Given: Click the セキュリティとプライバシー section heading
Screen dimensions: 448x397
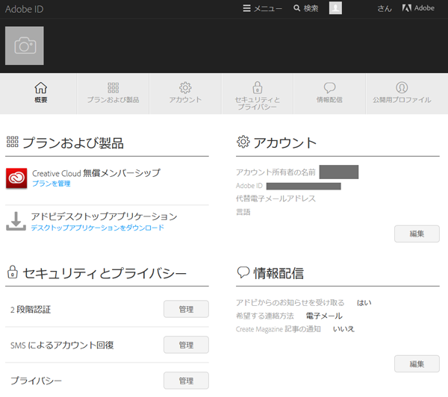Looking at the screenshot, I should [x=105, y=273].
